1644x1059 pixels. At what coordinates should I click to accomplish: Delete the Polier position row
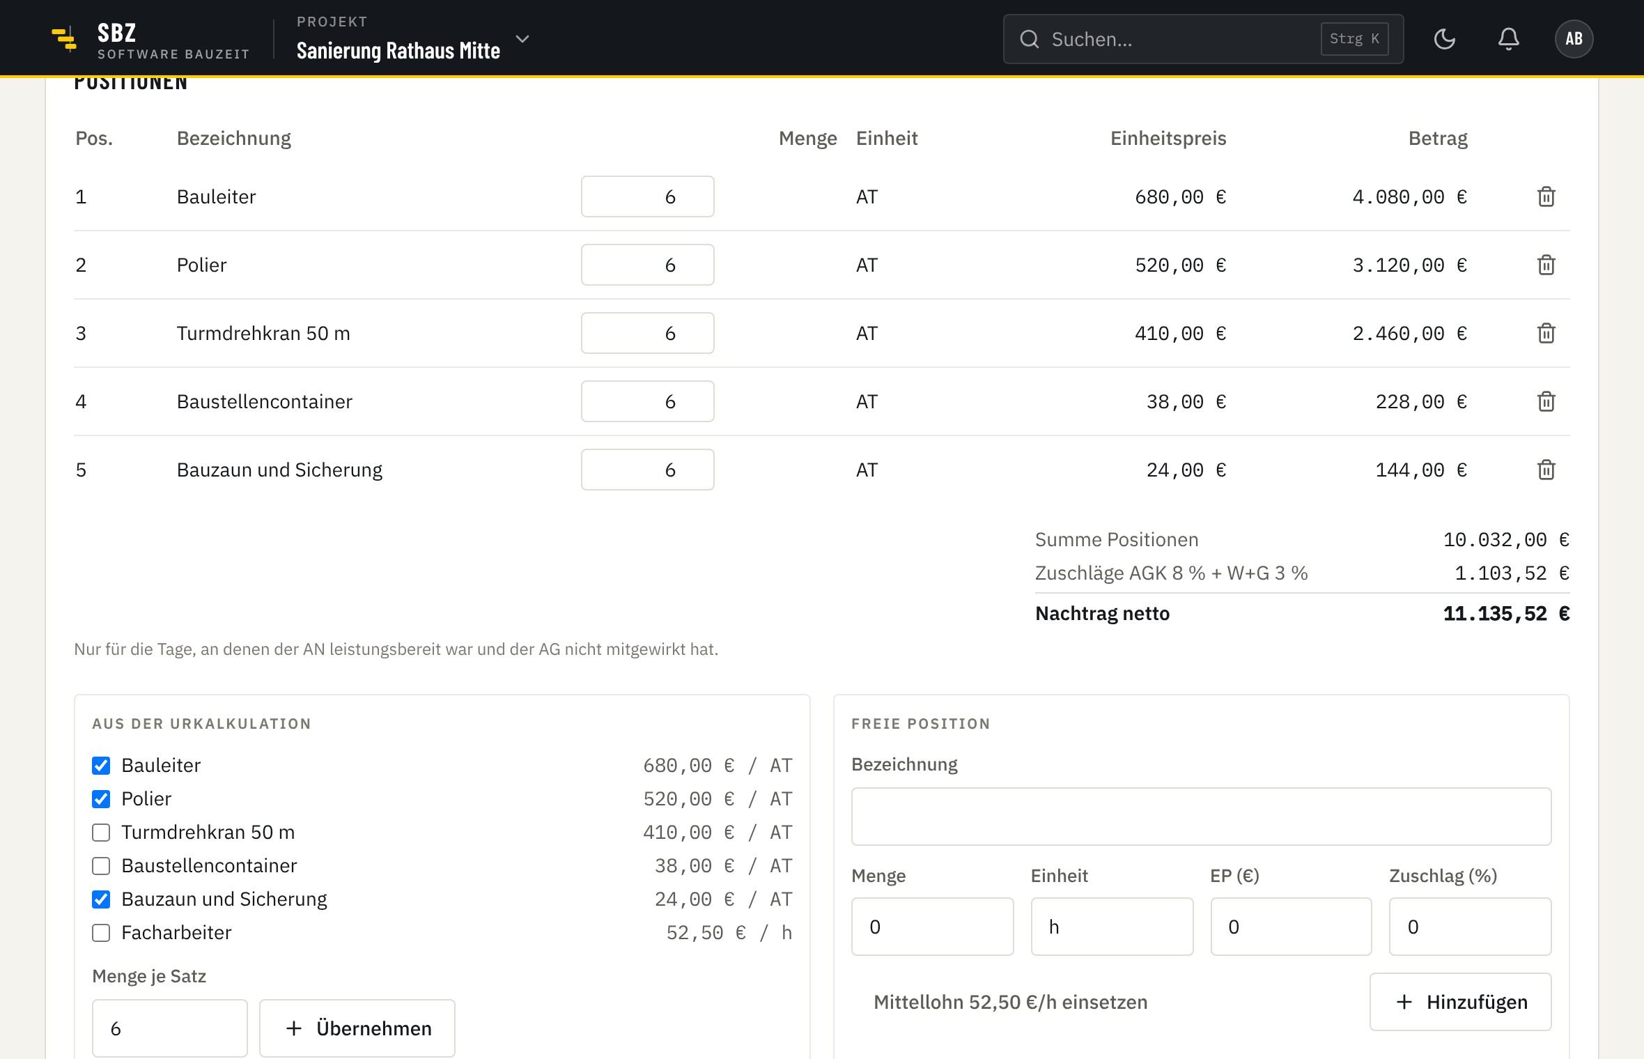(1546, 265)
